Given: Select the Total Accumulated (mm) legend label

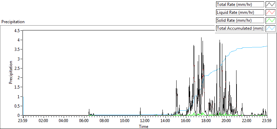Looking at the screenshot, I should coord(240,28).
